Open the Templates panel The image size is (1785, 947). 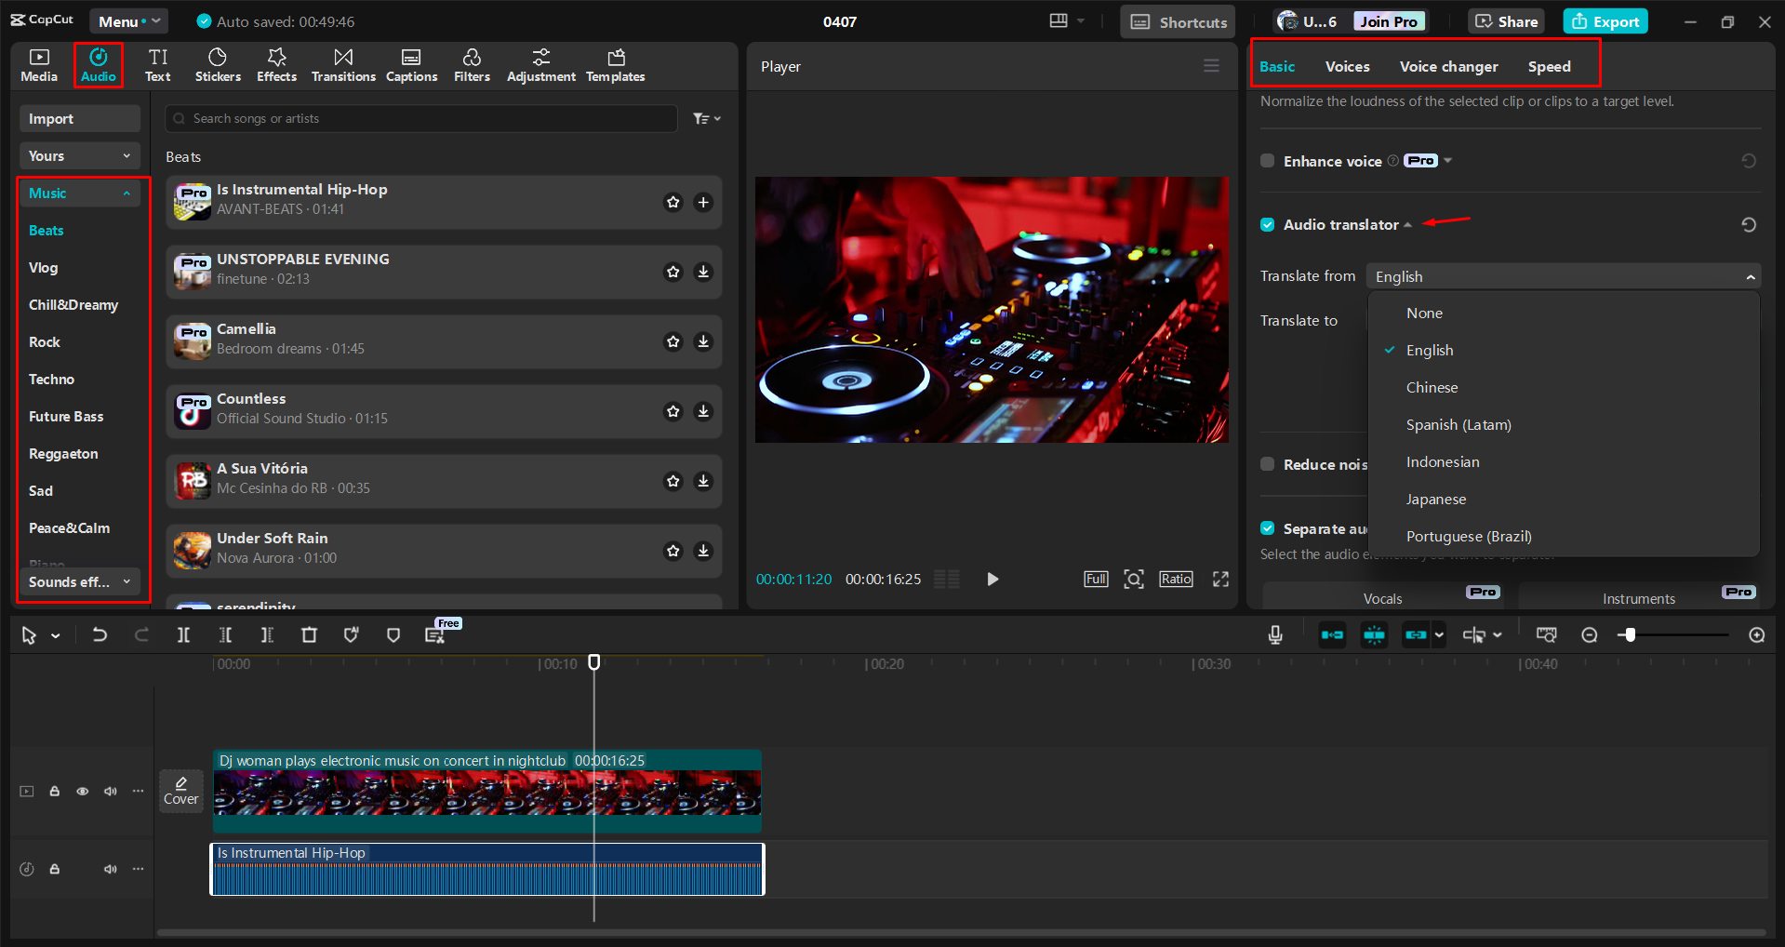[615, 65]
